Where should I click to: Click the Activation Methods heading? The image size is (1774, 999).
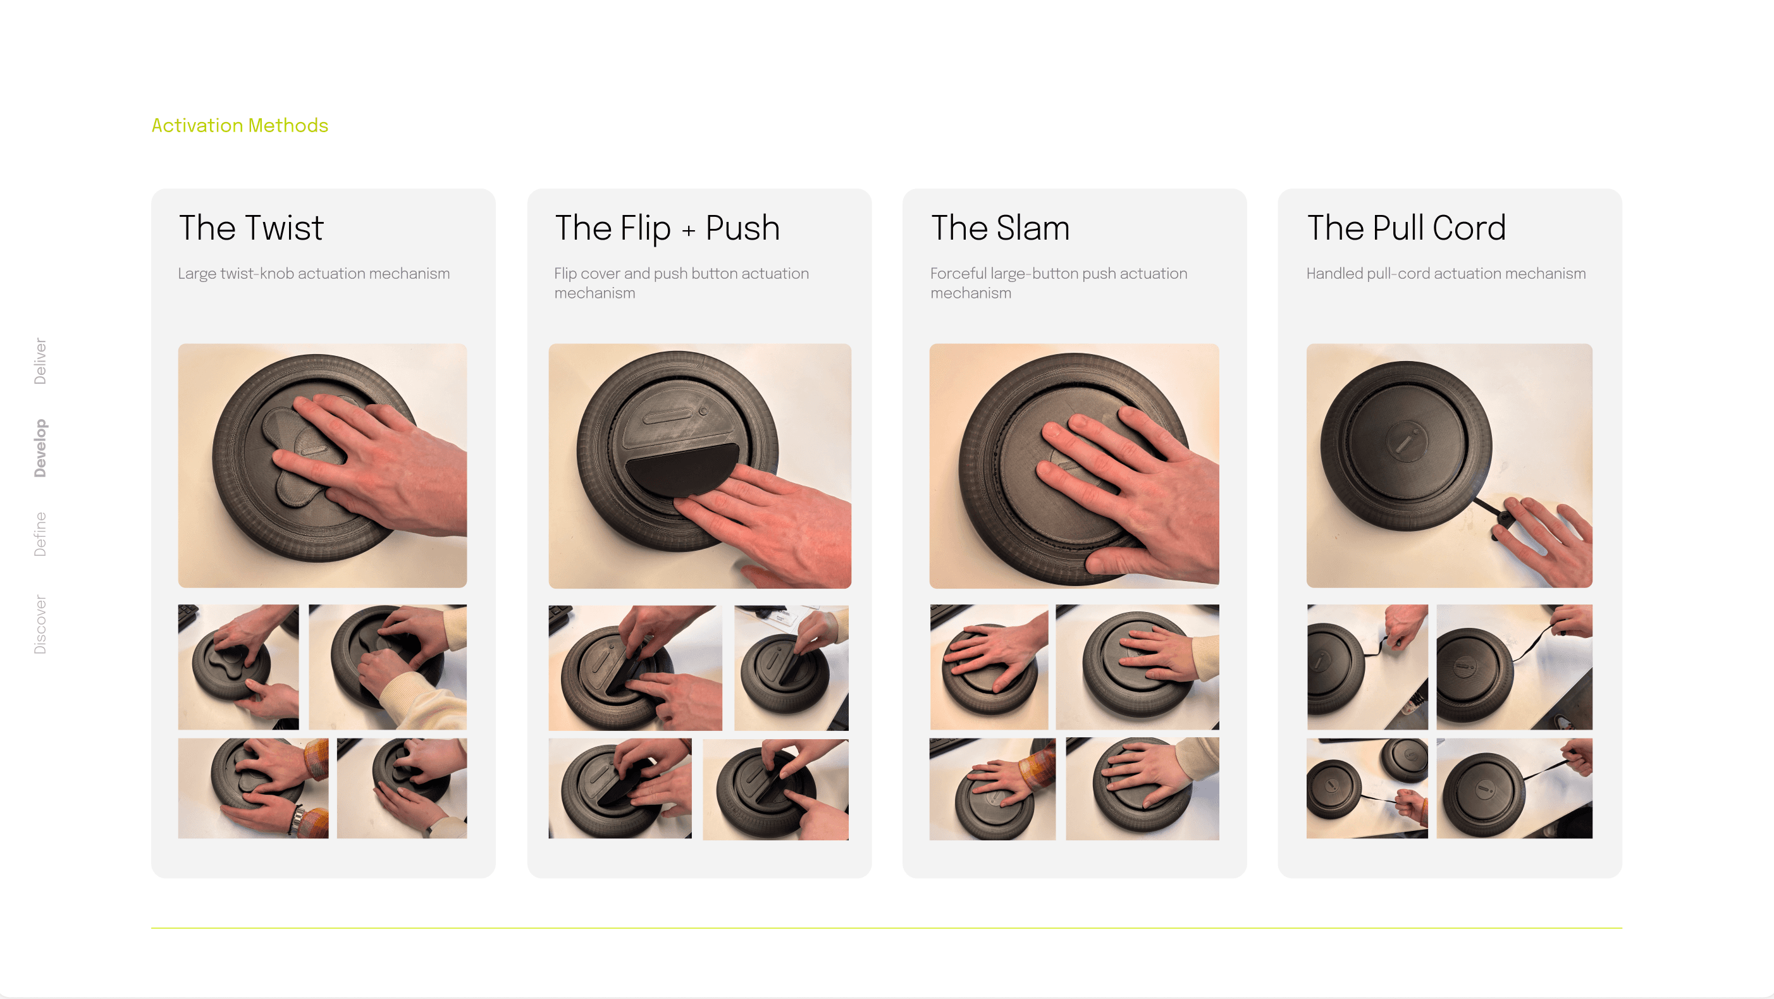click(240, 125)
